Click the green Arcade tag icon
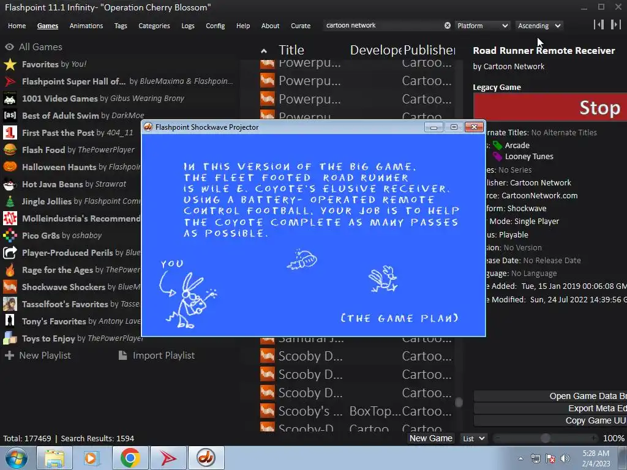The width and height of the screenshot is (627, 470). 497,145
